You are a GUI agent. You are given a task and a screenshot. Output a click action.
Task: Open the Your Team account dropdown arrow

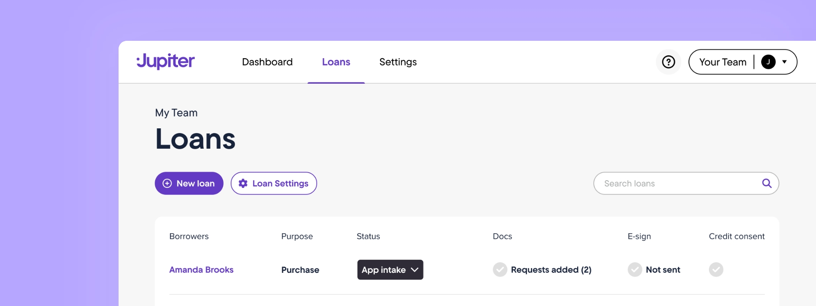pyautogui.click(x=785, y=62)
